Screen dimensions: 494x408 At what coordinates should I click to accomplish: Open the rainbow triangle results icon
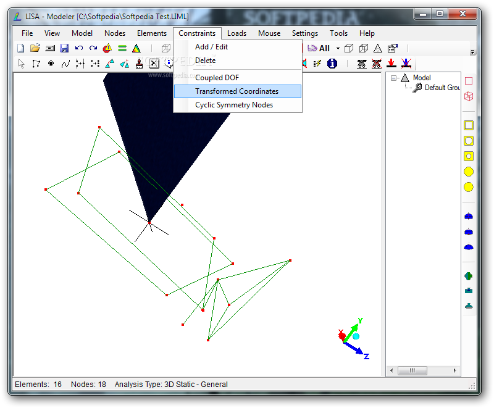136,48
